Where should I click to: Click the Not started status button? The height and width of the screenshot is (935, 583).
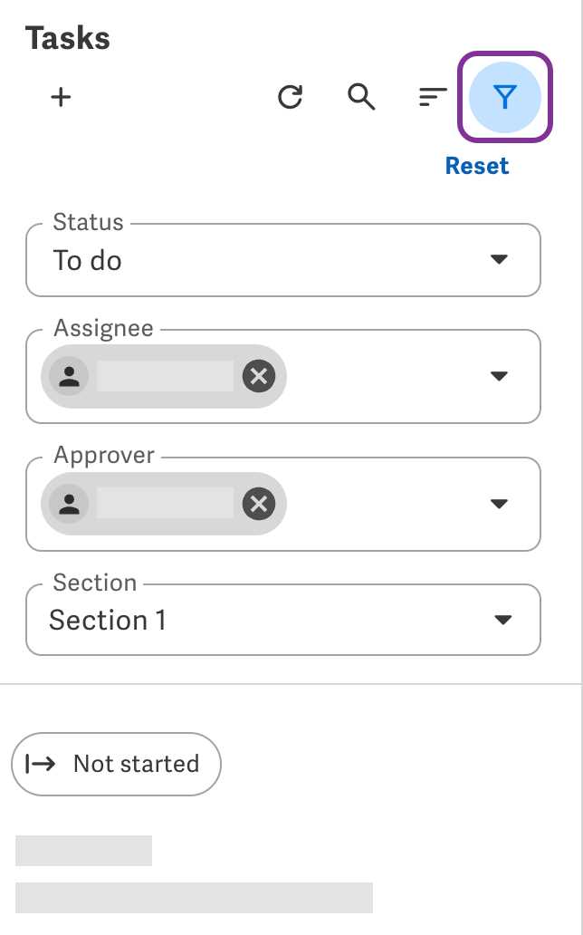[116, 764]
